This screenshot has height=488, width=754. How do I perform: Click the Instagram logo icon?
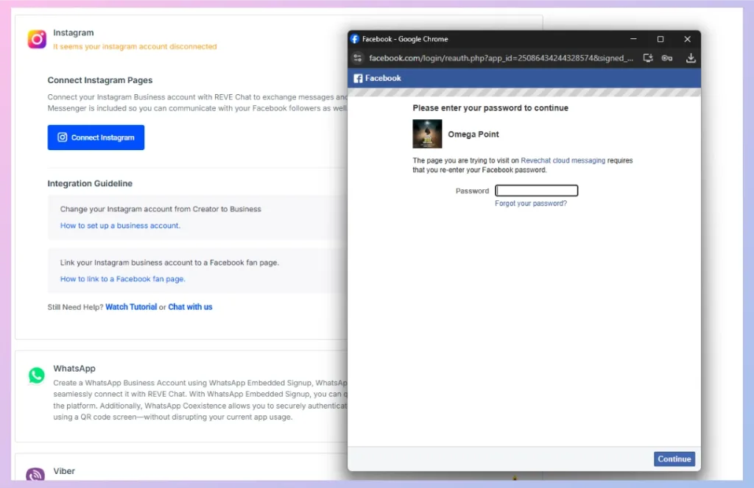[x=37, y=40]
